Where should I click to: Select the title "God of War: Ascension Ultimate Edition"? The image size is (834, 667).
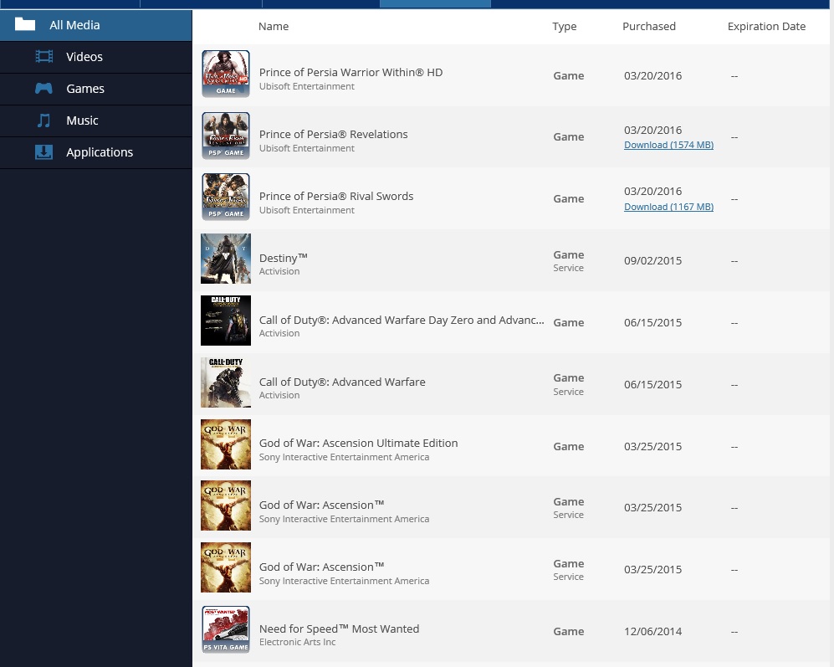(x=359, y=443)
